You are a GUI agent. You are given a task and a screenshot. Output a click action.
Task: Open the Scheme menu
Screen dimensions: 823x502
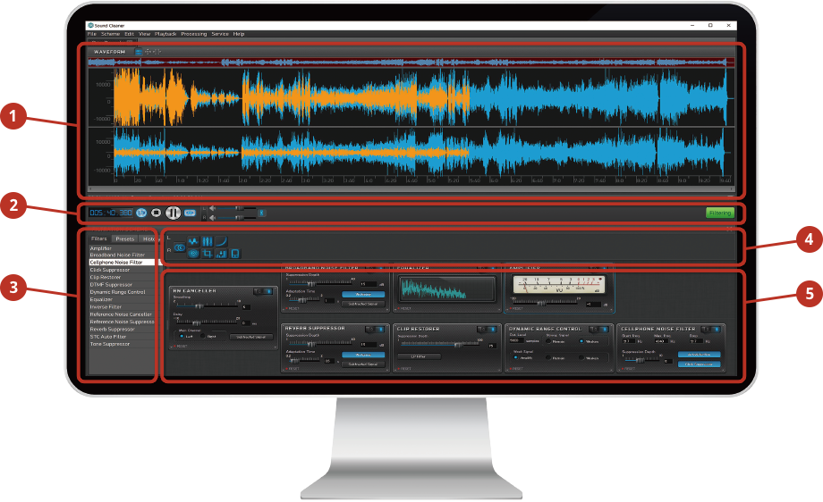[x=111, y=34]
